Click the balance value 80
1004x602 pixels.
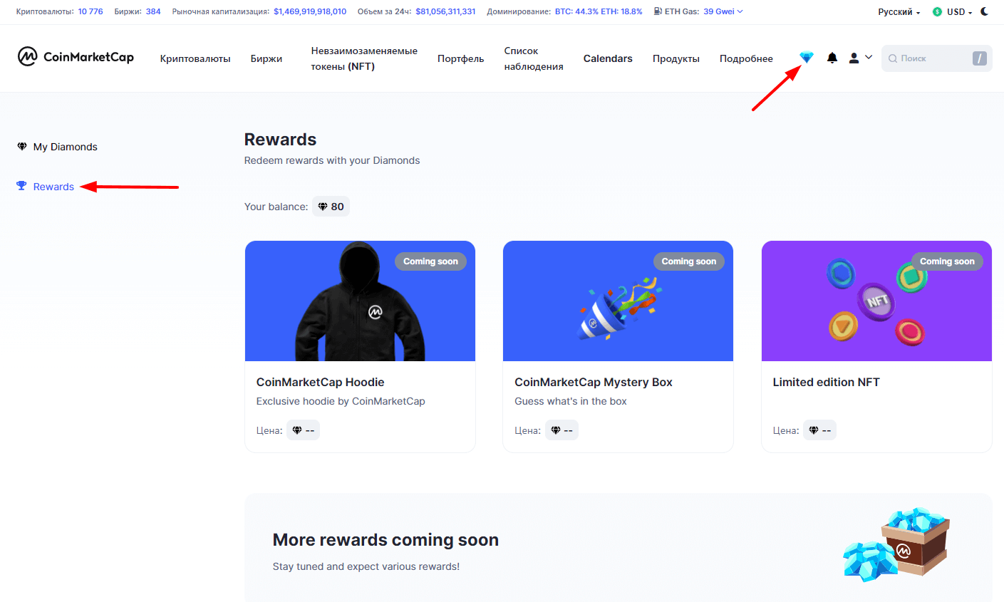pyautogui.click(x=338, y=207)
